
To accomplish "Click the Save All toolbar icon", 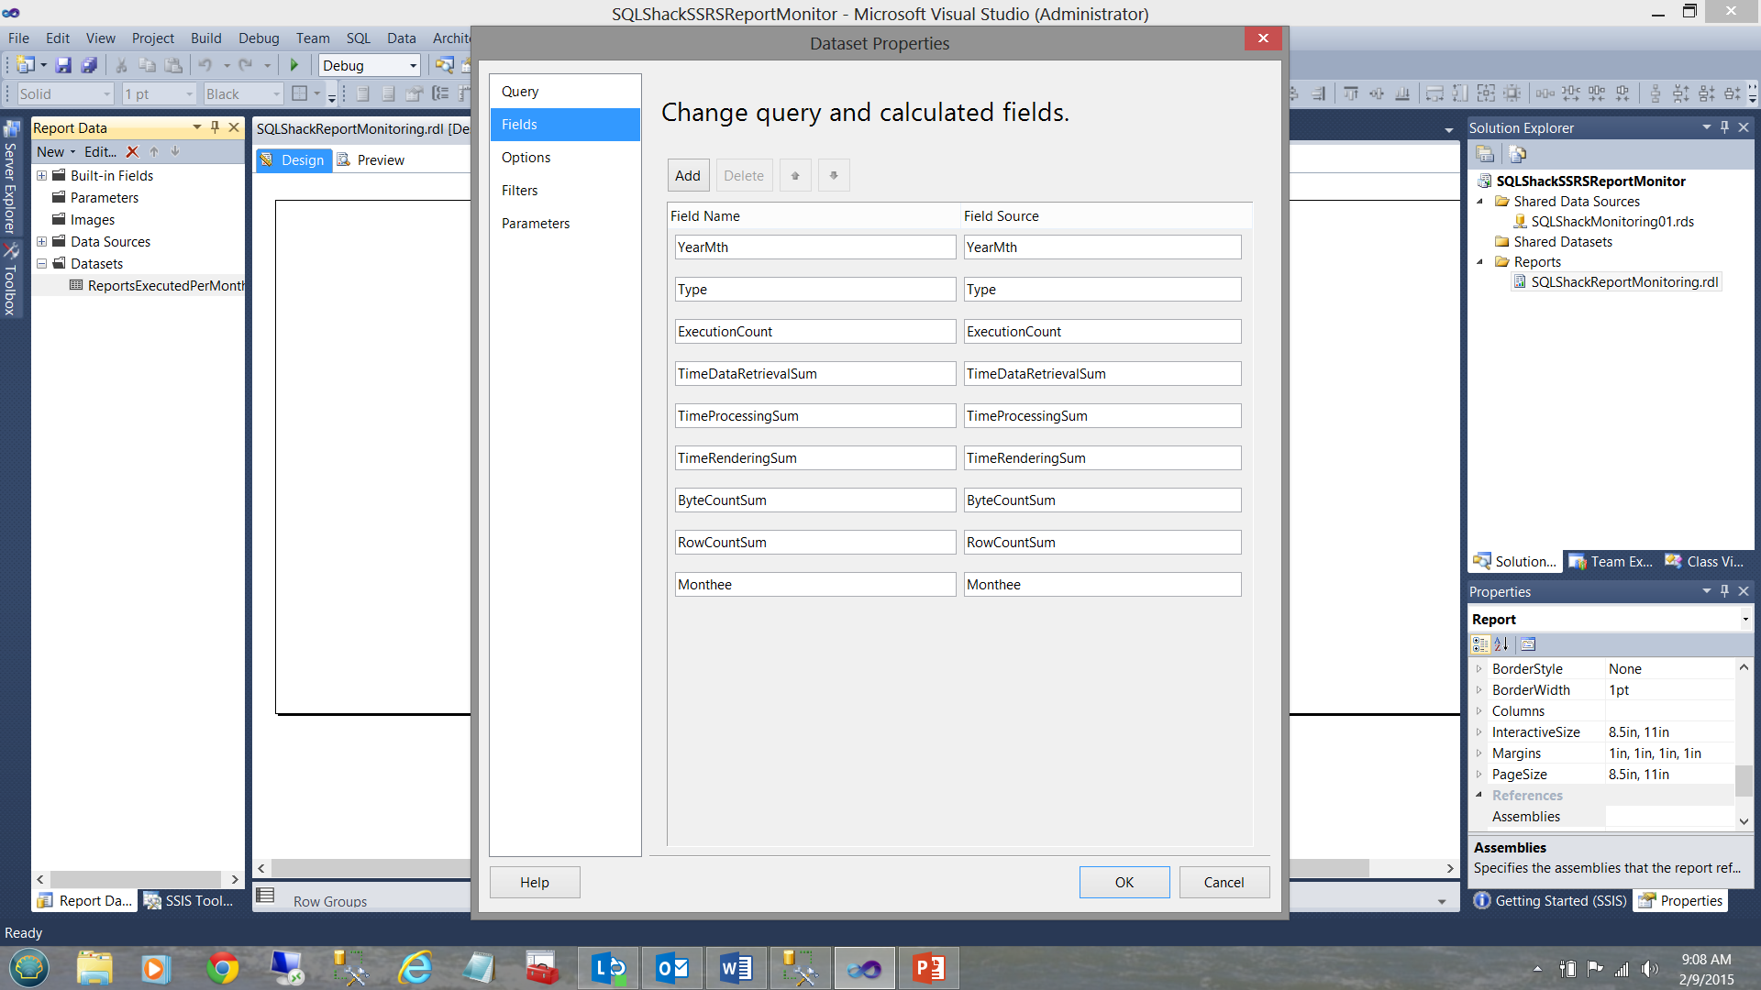I will (89, 65).
